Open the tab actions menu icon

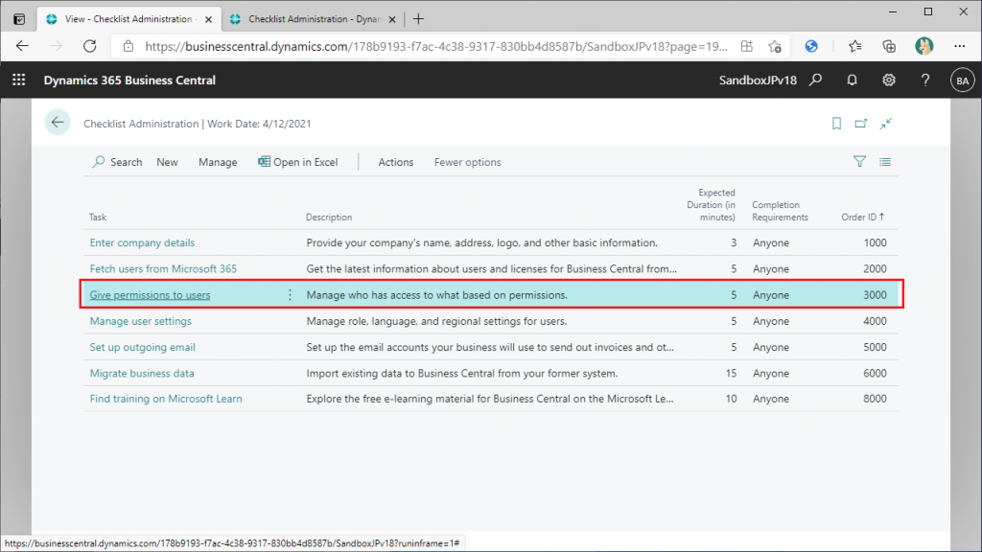pyautogui.click(x=19, y=19)
